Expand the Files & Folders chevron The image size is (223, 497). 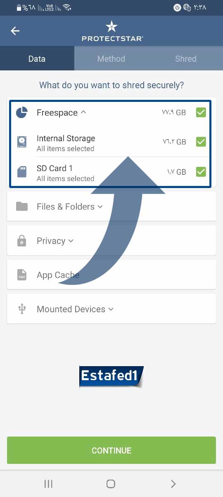(x=100, y=207)
